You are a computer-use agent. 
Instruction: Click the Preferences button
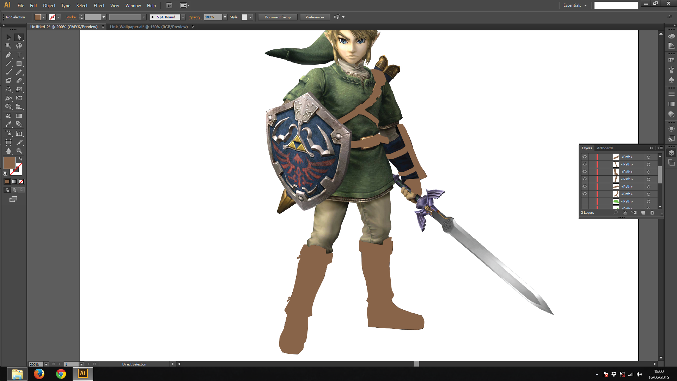315,17
